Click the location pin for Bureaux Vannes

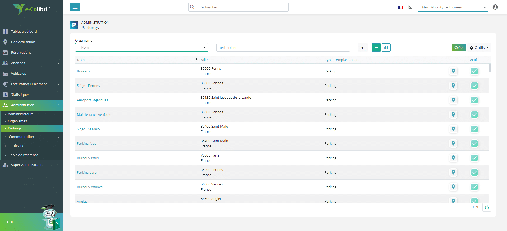coord(453,187)
